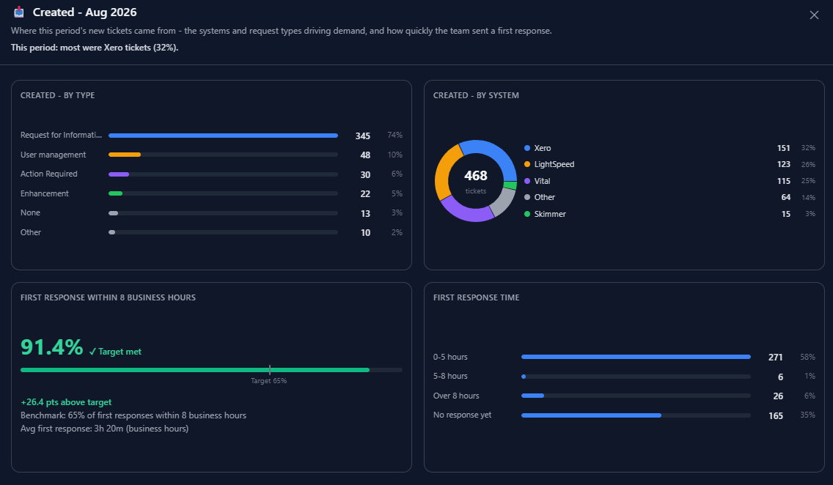Click the purple Vital legend dot
833x485 pixels.
coord(527,181)
